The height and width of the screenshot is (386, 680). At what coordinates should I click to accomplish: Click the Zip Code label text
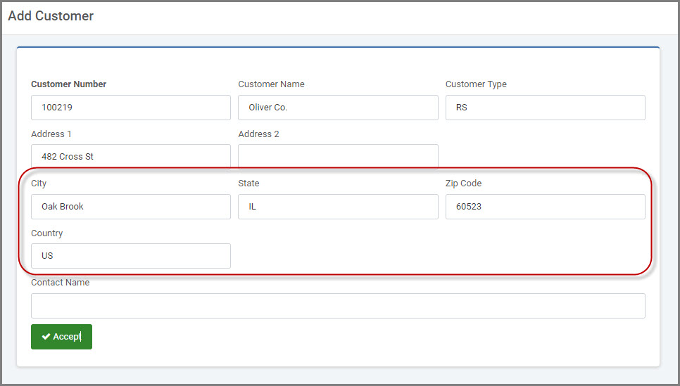[x=463, y=184]
